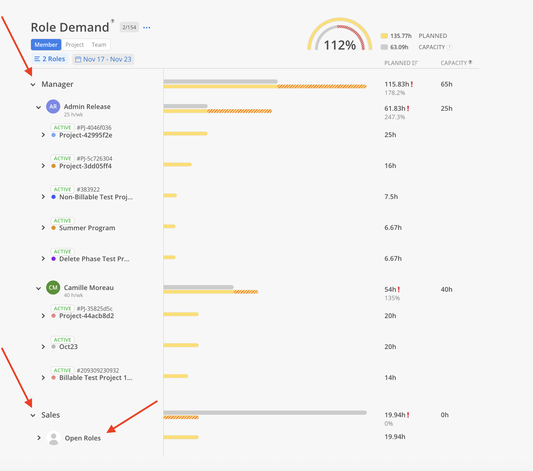This screenshot has width=533, height=471.
Task: Click the overallocation warning icon for Manager
Action: tap(412, 84)
